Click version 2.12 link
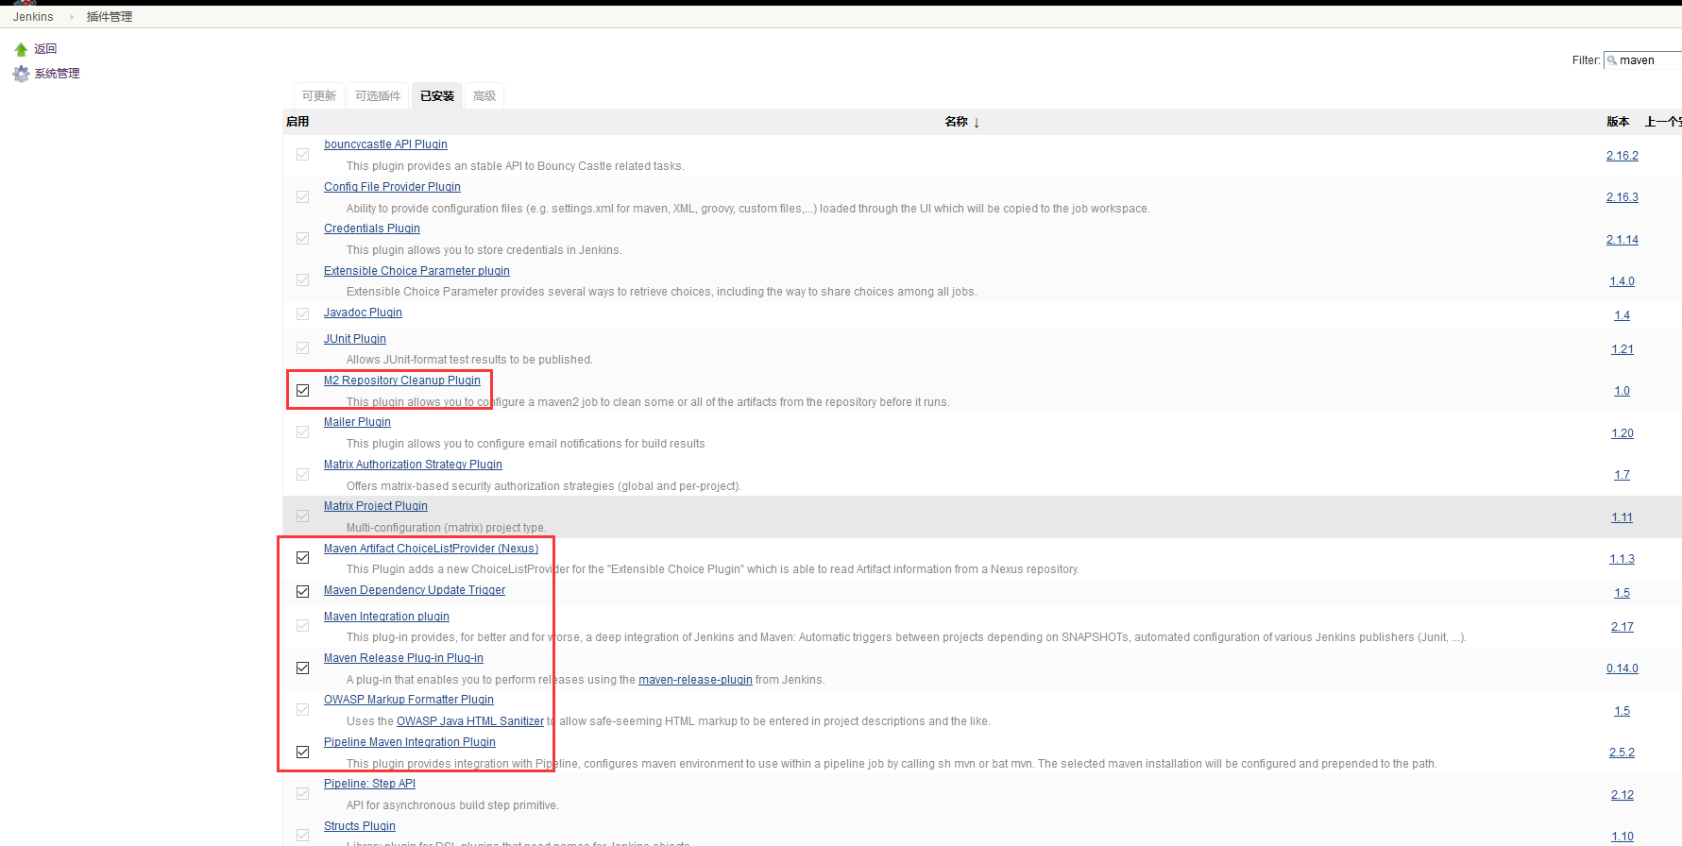 [1623, 795]
